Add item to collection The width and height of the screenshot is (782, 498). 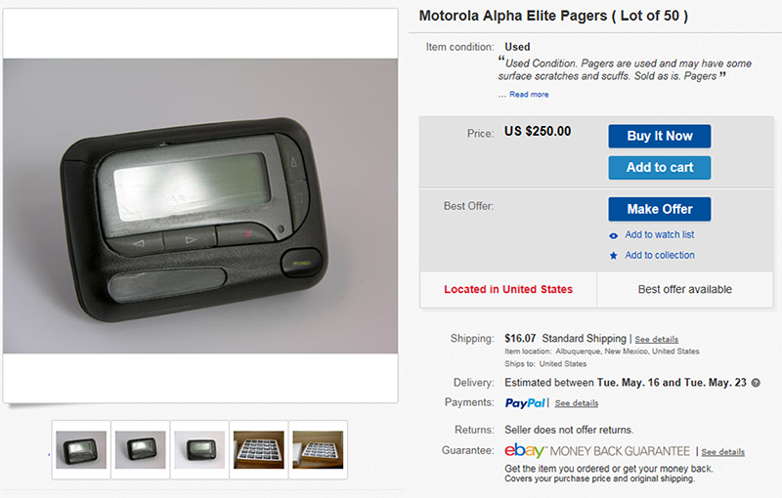point(660,255)
